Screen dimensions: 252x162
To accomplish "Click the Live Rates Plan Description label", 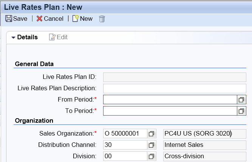I will tap(57, 88).
